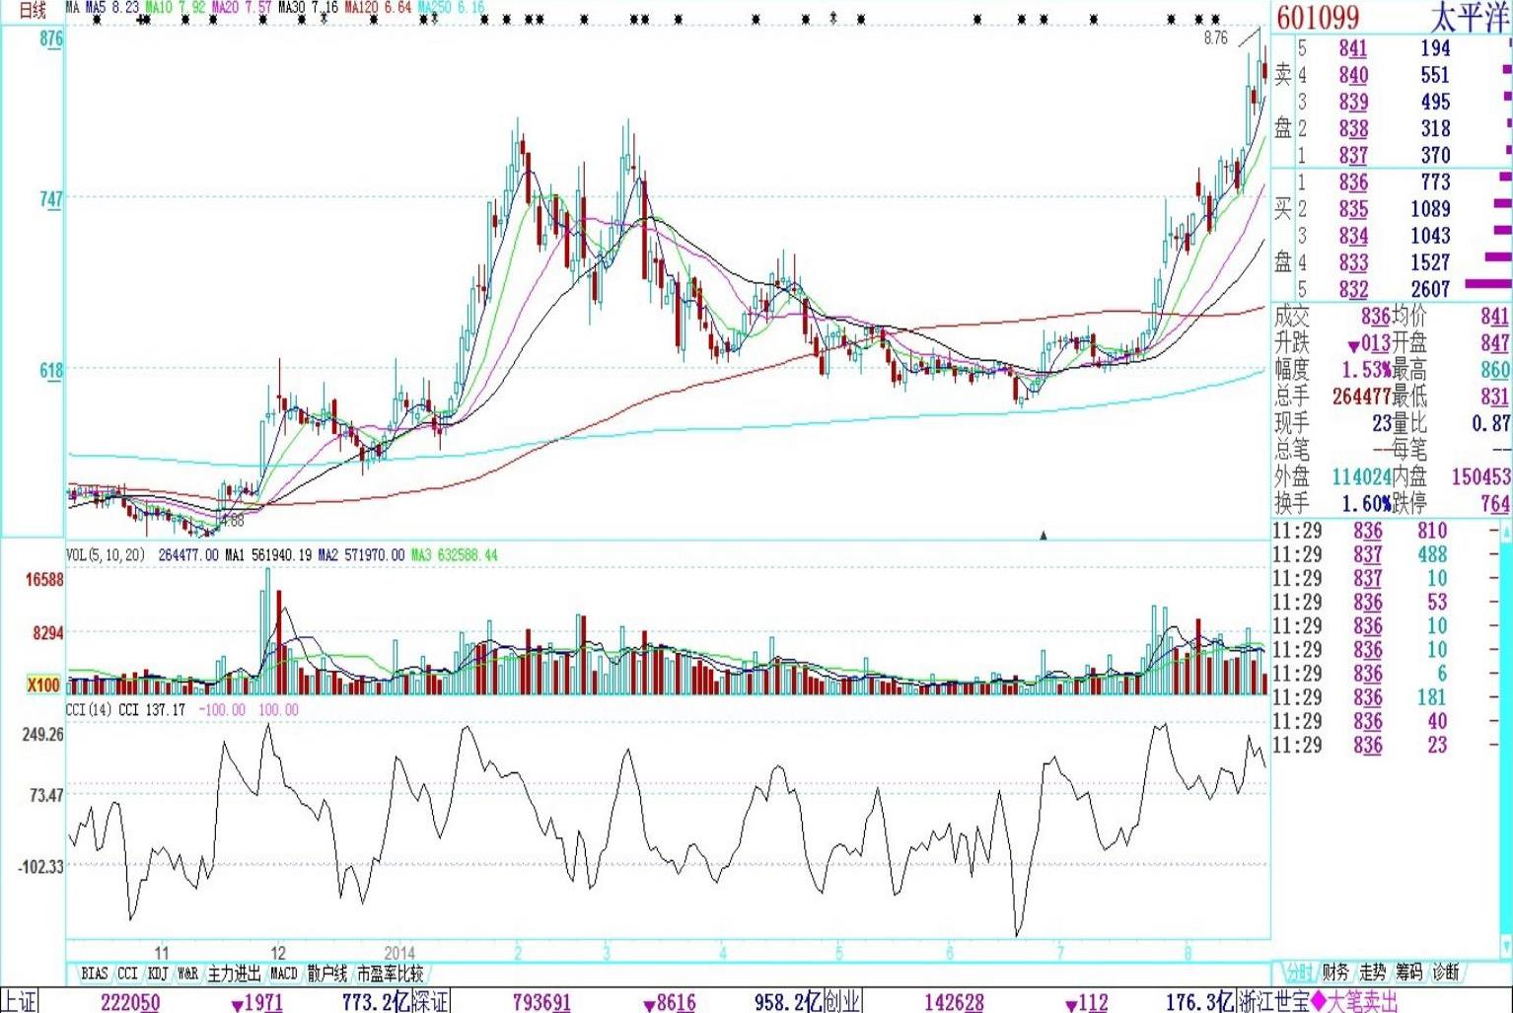Show the 散户线 indicator tab
The image size is (1513, 1013).
click(327, 974)
